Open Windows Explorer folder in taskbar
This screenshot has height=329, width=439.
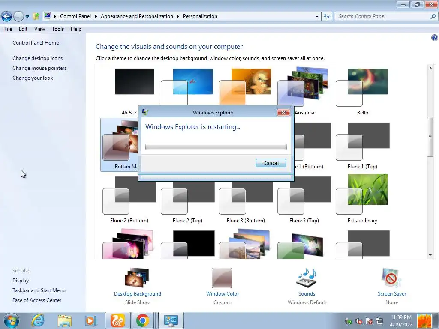click(x=65, y=320)
